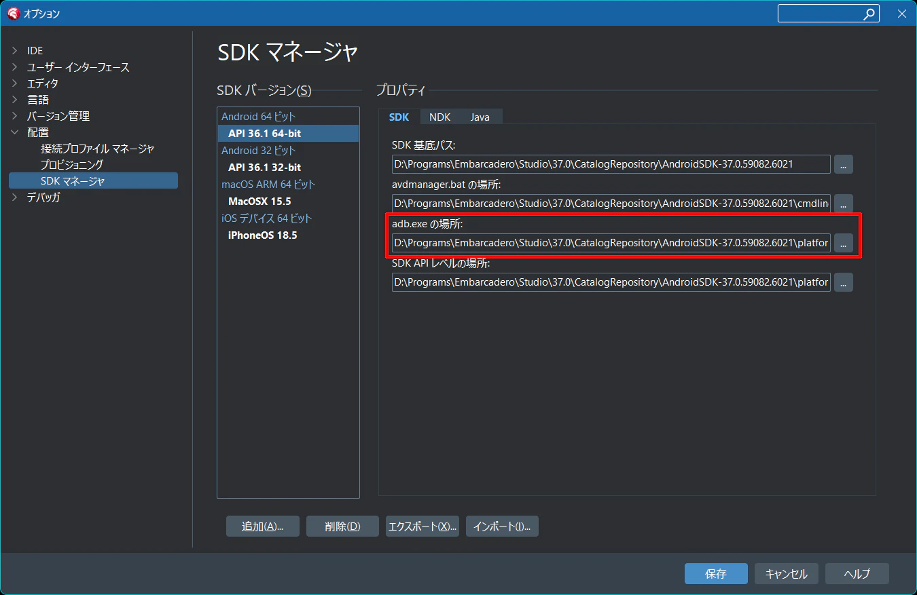The height and width of the screenshot is (595, 917).
Task: Click the SDK API レベルの場所 path field
Action: [x=611, y=282]
